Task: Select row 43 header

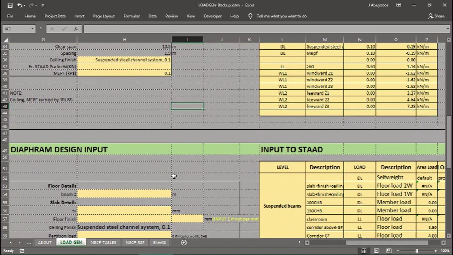Action: coord(5,106)
